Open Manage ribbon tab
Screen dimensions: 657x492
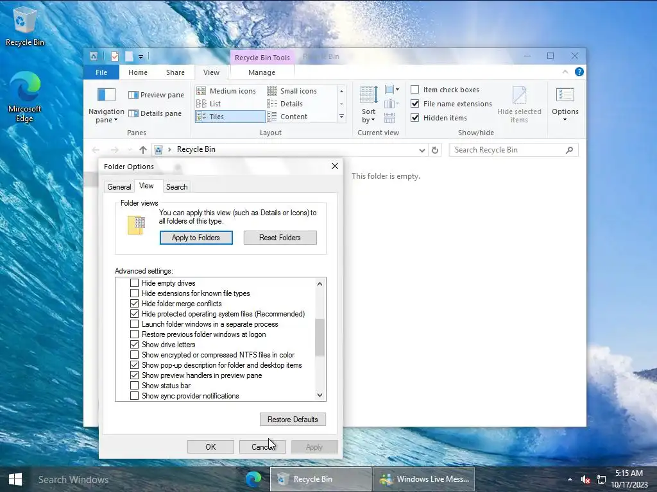tap(262, 72)
